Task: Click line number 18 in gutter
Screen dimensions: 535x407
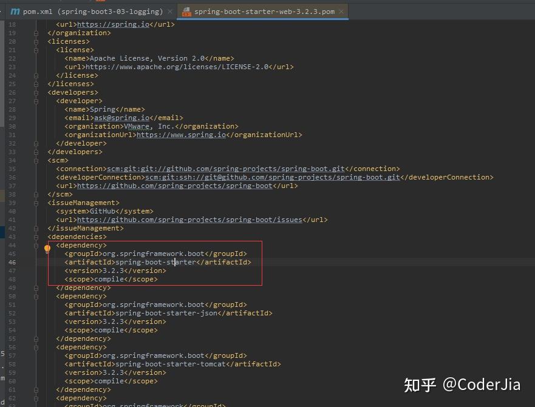Action: (x=12, y=24)
